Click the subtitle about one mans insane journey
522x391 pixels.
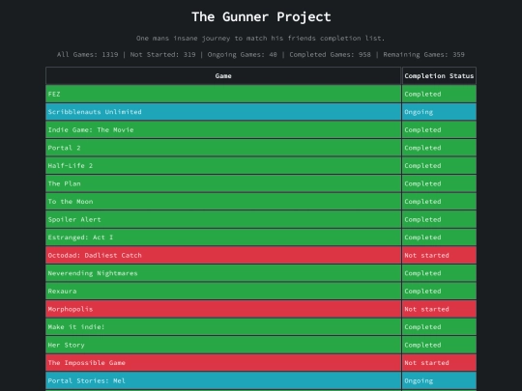point(260,39)
